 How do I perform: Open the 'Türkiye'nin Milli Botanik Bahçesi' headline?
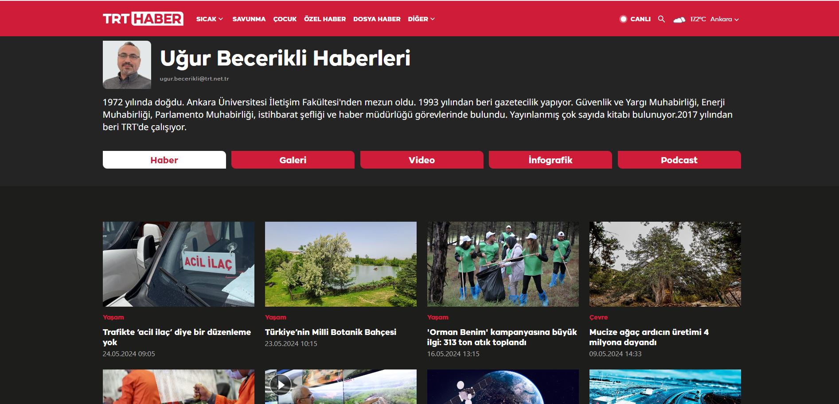[330, 332]
